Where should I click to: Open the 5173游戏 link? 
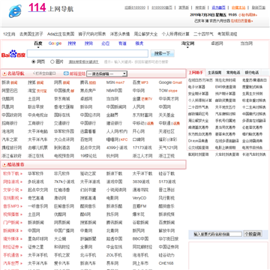167,181
